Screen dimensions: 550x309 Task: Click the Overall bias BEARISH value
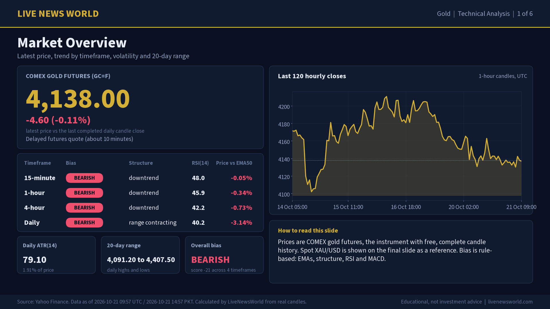[x=210, y=260]
